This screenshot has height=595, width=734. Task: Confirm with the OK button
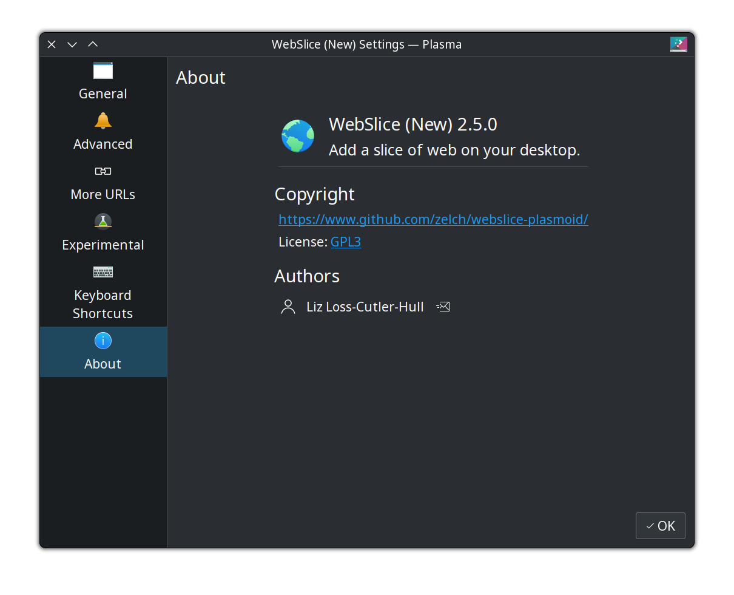pos(661,526)
